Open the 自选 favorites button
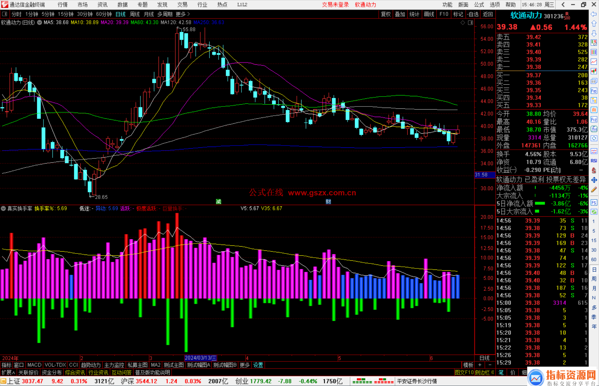Screen dimensions: 599x386 pyautogui.click(x=473, y=14)
